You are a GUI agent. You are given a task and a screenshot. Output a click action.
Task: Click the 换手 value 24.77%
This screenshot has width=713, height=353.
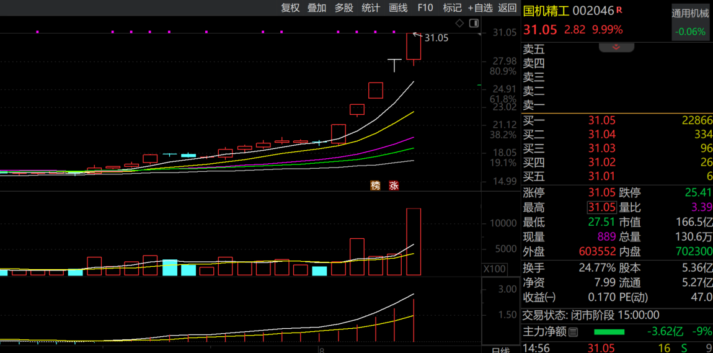[597, 268]
